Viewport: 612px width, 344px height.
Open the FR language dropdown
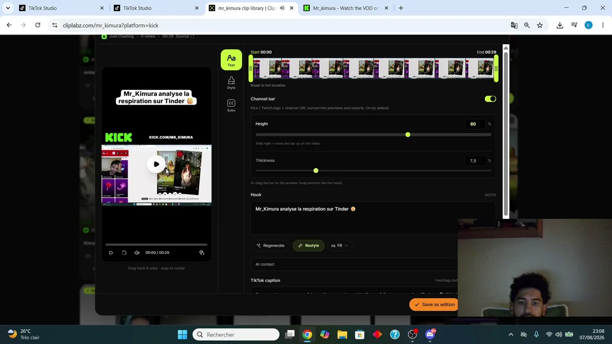339,246
